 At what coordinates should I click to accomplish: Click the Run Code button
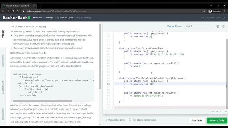[x=197, y=121]
